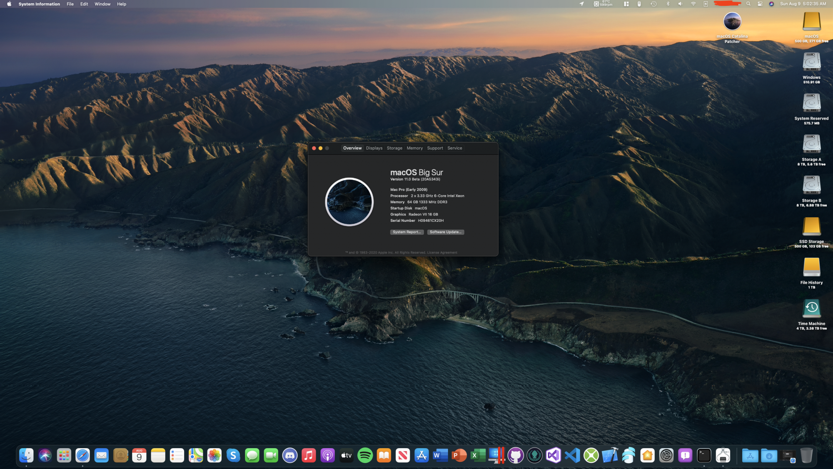Open the Apple TV app
The image size is (833, 469).
point(346,455)
